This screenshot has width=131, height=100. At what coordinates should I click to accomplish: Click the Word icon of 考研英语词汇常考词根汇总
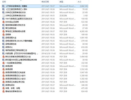[3, 50]
